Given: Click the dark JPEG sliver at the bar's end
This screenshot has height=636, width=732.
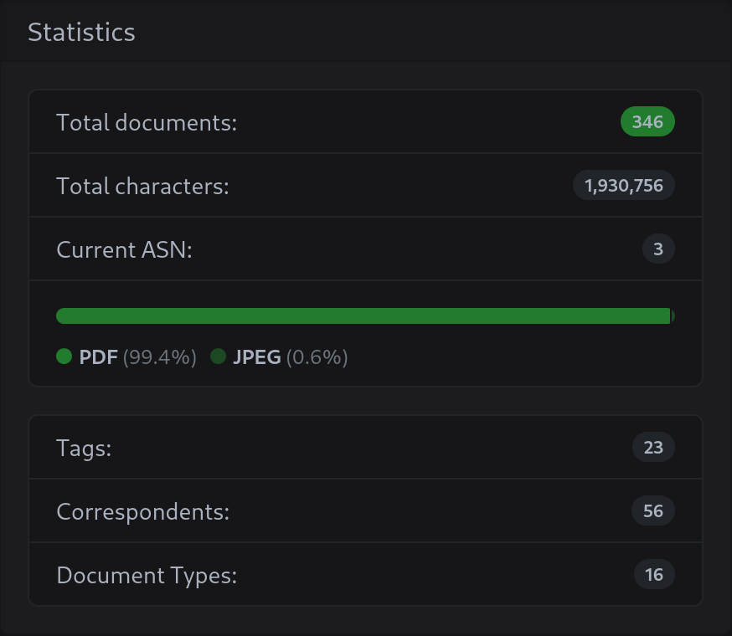Looking at the screenshot, I should (673, 315).
